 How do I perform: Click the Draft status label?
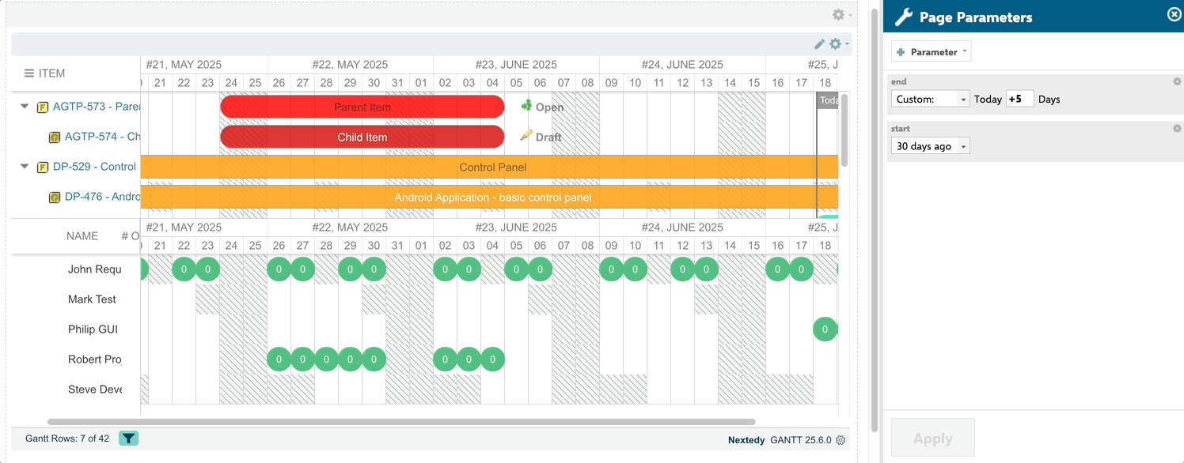(x=548, y=137)
